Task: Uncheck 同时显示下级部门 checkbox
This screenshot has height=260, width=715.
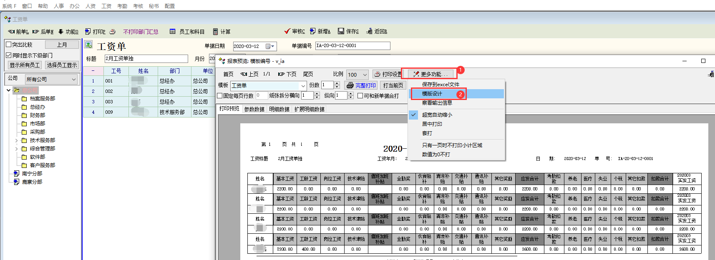Action: [x=9, y=55]
